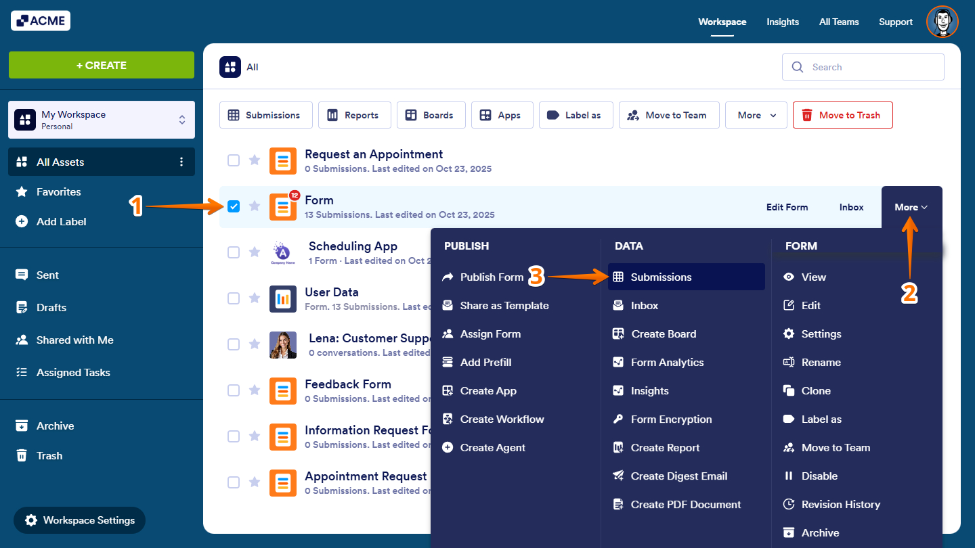This screenshot has width=975, height=548.
Task: Focus the Search input field
Action: coord(863,67)
